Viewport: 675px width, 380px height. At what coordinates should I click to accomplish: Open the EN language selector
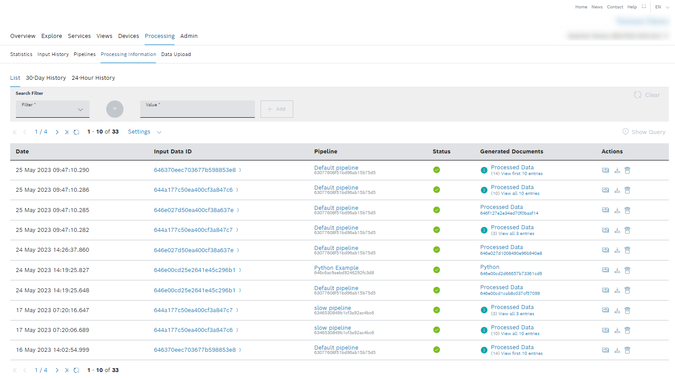662,7
